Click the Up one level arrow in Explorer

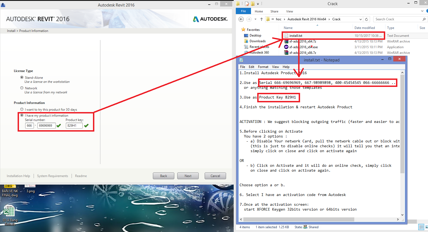click(x=261, y=19)
